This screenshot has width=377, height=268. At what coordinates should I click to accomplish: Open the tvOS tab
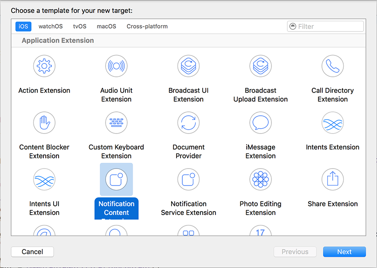click(x=80, y=26)
